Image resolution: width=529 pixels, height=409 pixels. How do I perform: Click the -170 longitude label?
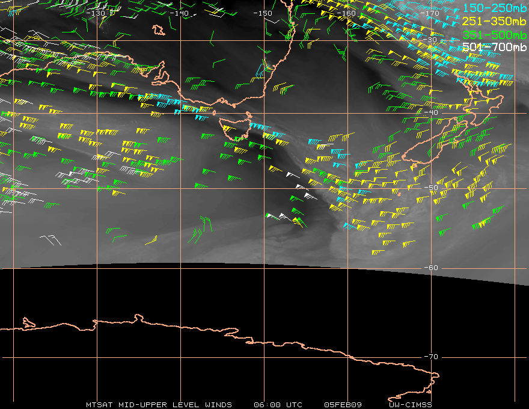[x=430, y=13]
